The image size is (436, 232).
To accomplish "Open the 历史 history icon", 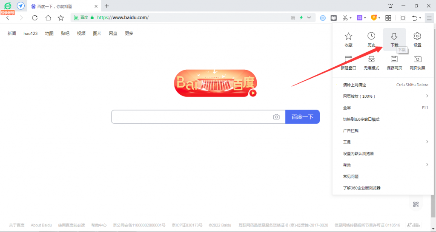I will (x=371, y=40).
